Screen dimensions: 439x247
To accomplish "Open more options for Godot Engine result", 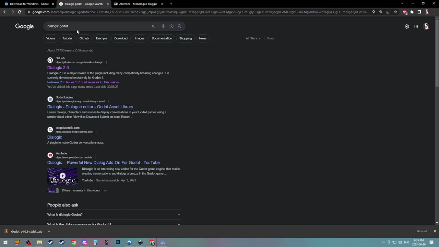I will [108, 101].
